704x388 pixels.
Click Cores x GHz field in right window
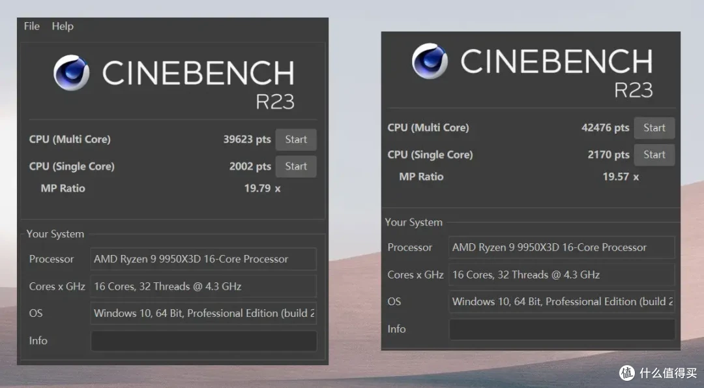pos(562,275)
